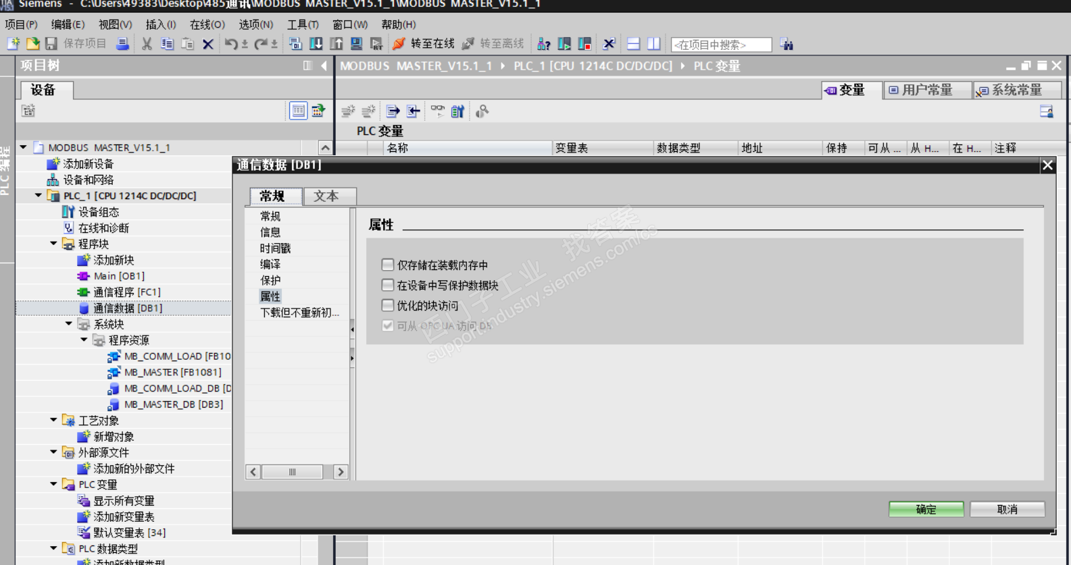Select MB_MASTER [FB1081] in the project tree

[172, 372]
